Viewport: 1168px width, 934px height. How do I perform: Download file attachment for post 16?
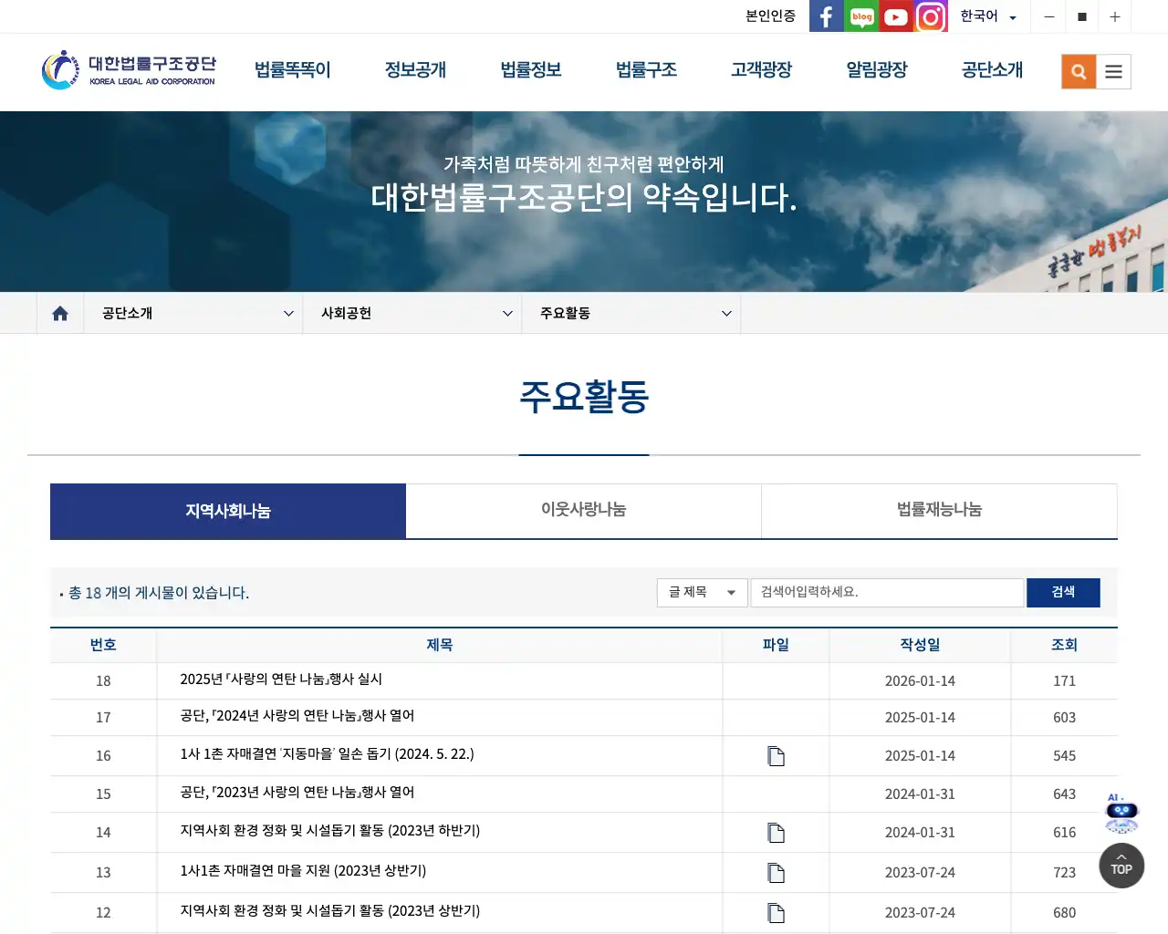point(776,756)
